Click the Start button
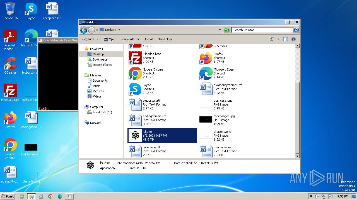 click(x=8, y=196)
